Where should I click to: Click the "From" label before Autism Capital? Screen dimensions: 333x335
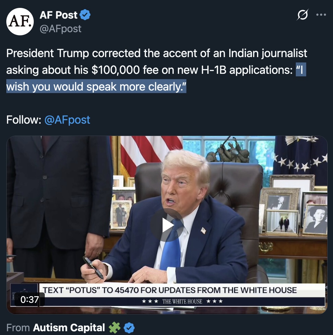(x=18, y=328)
